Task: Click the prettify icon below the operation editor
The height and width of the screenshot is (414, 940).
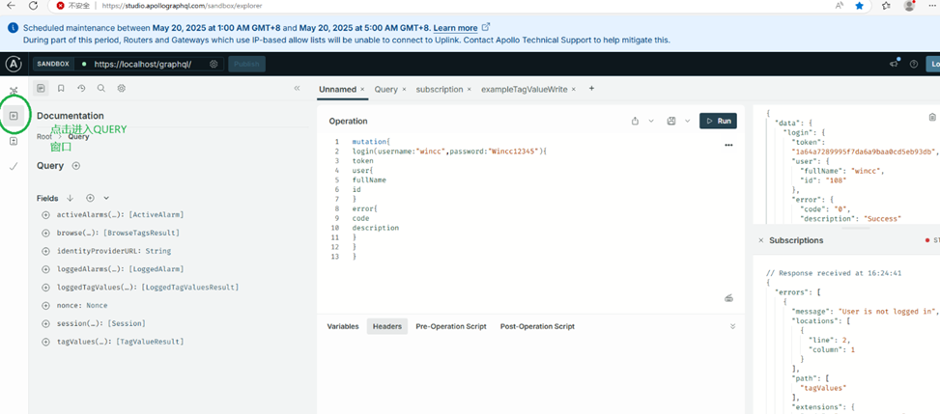Action: pyautogui.click(x=729, y=298)
